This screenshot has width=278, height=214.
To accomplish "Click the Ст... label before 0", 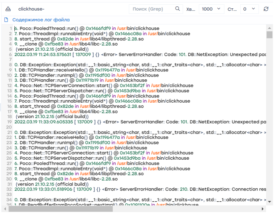I will point(232,9).
